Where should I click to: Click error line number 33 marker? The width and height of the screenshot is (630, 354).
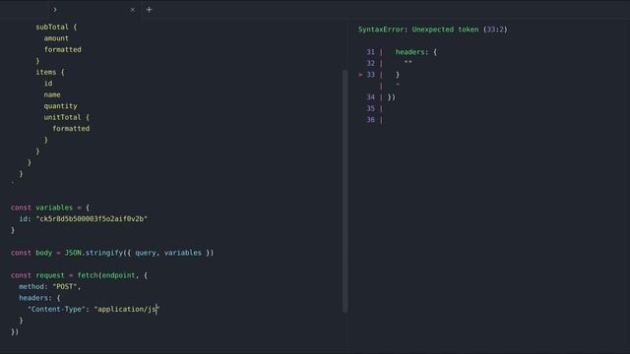370,75
